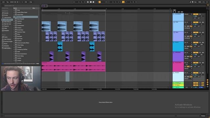Image resolution: width=210 pixels, height=118 pixels.
Task: Select first Snare clip in arrangement
Action: click(60, 47)
